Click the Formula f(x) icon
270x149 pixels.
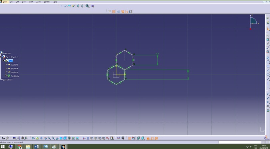(x=3, y=138)
